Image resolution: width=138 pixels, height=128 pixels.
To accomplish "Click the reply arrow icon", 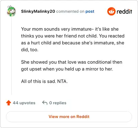I will [x=45, y=103].
